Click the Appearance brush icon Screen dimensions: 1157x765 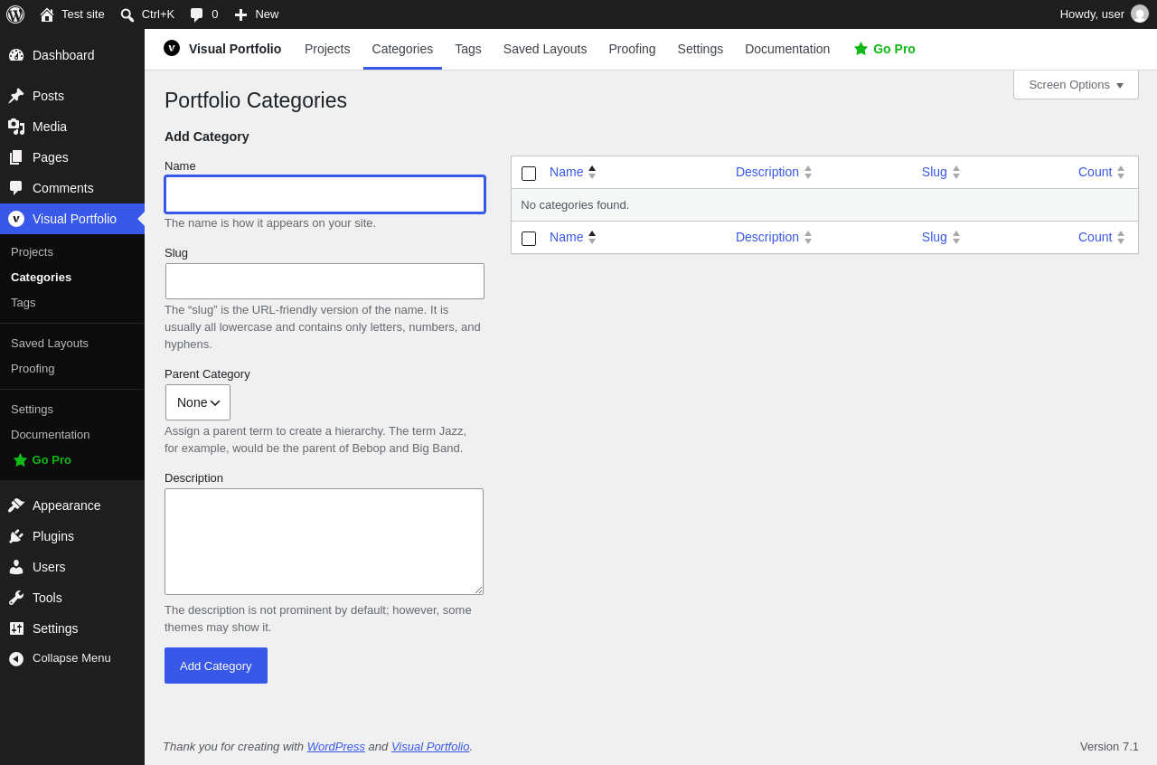point(16,505)
